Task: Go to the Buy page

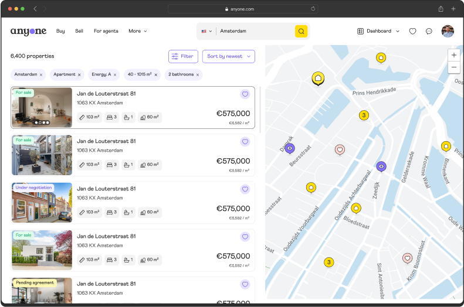Action: point(60,31)
